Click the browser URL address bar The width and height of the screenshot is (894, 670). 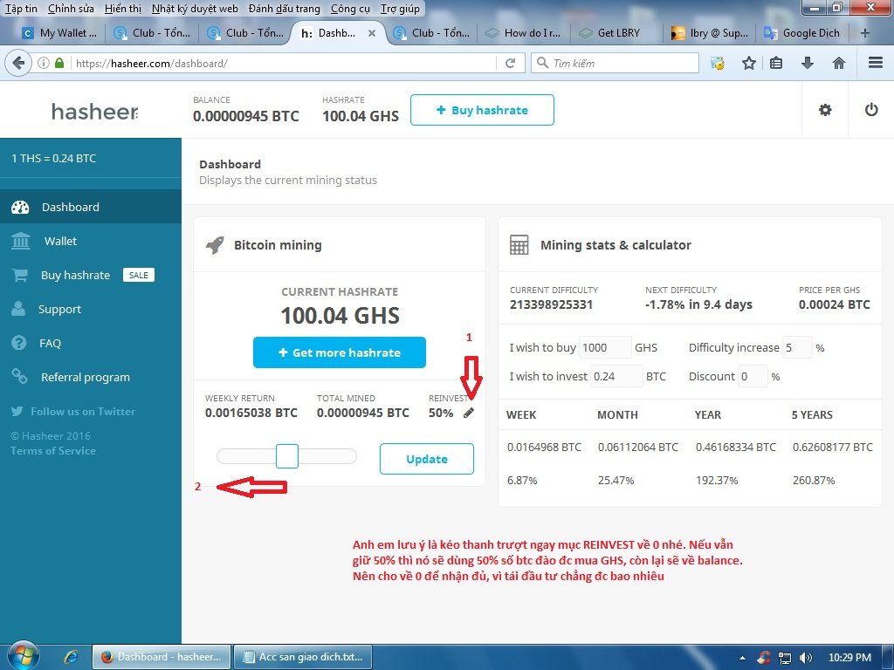click(284, 63)
